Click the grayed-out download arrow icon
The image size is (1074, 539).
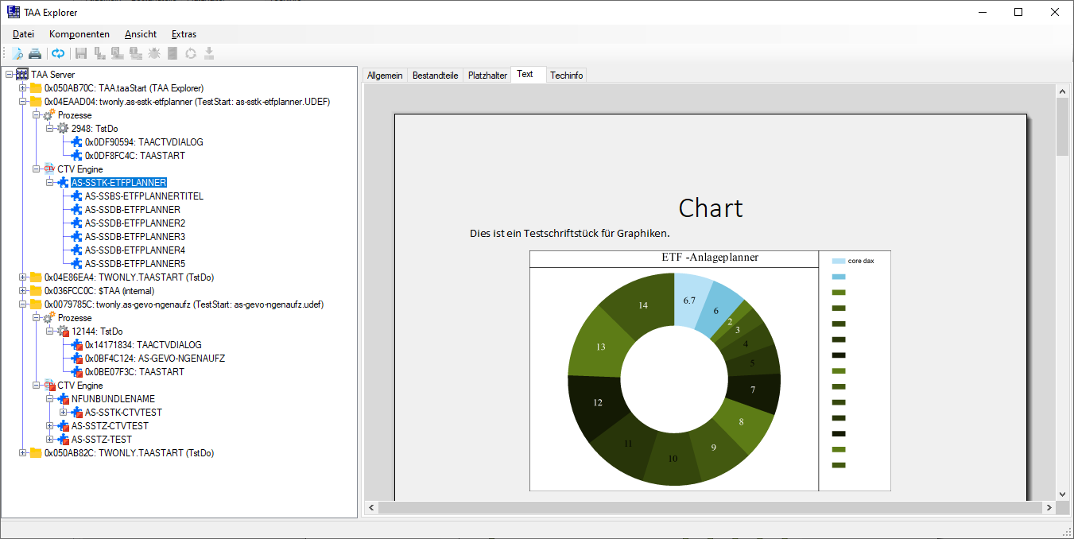pyautogui.click(x=209, y=53)
